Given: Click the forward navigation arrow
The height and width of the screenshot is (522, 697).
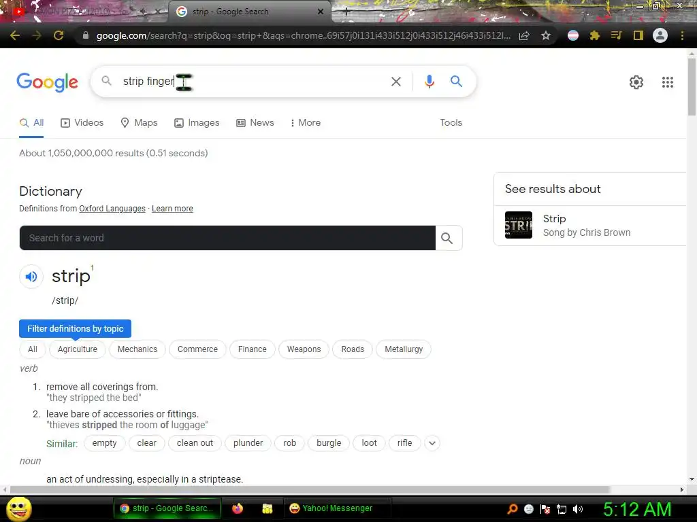Looking at the screenshot, I should pyautogui.click(x=37, y=35).
